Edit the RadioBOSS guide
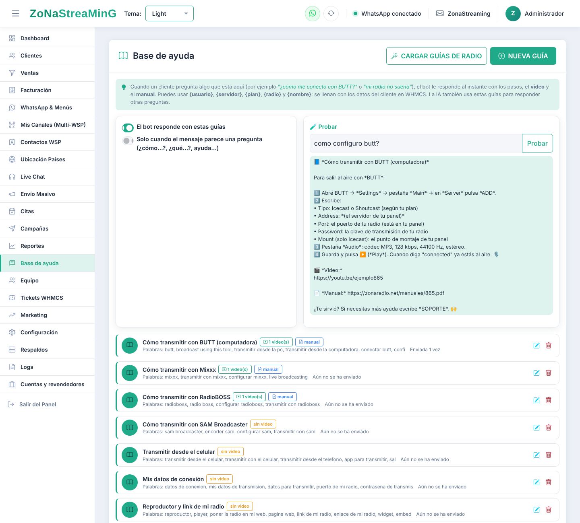 [536, 400]
